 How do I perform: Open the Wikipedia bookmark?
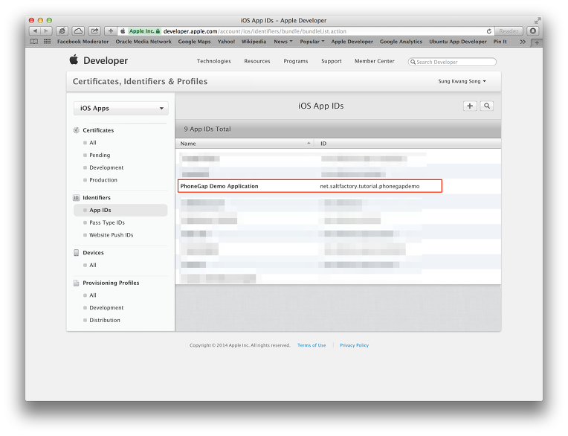254,42
